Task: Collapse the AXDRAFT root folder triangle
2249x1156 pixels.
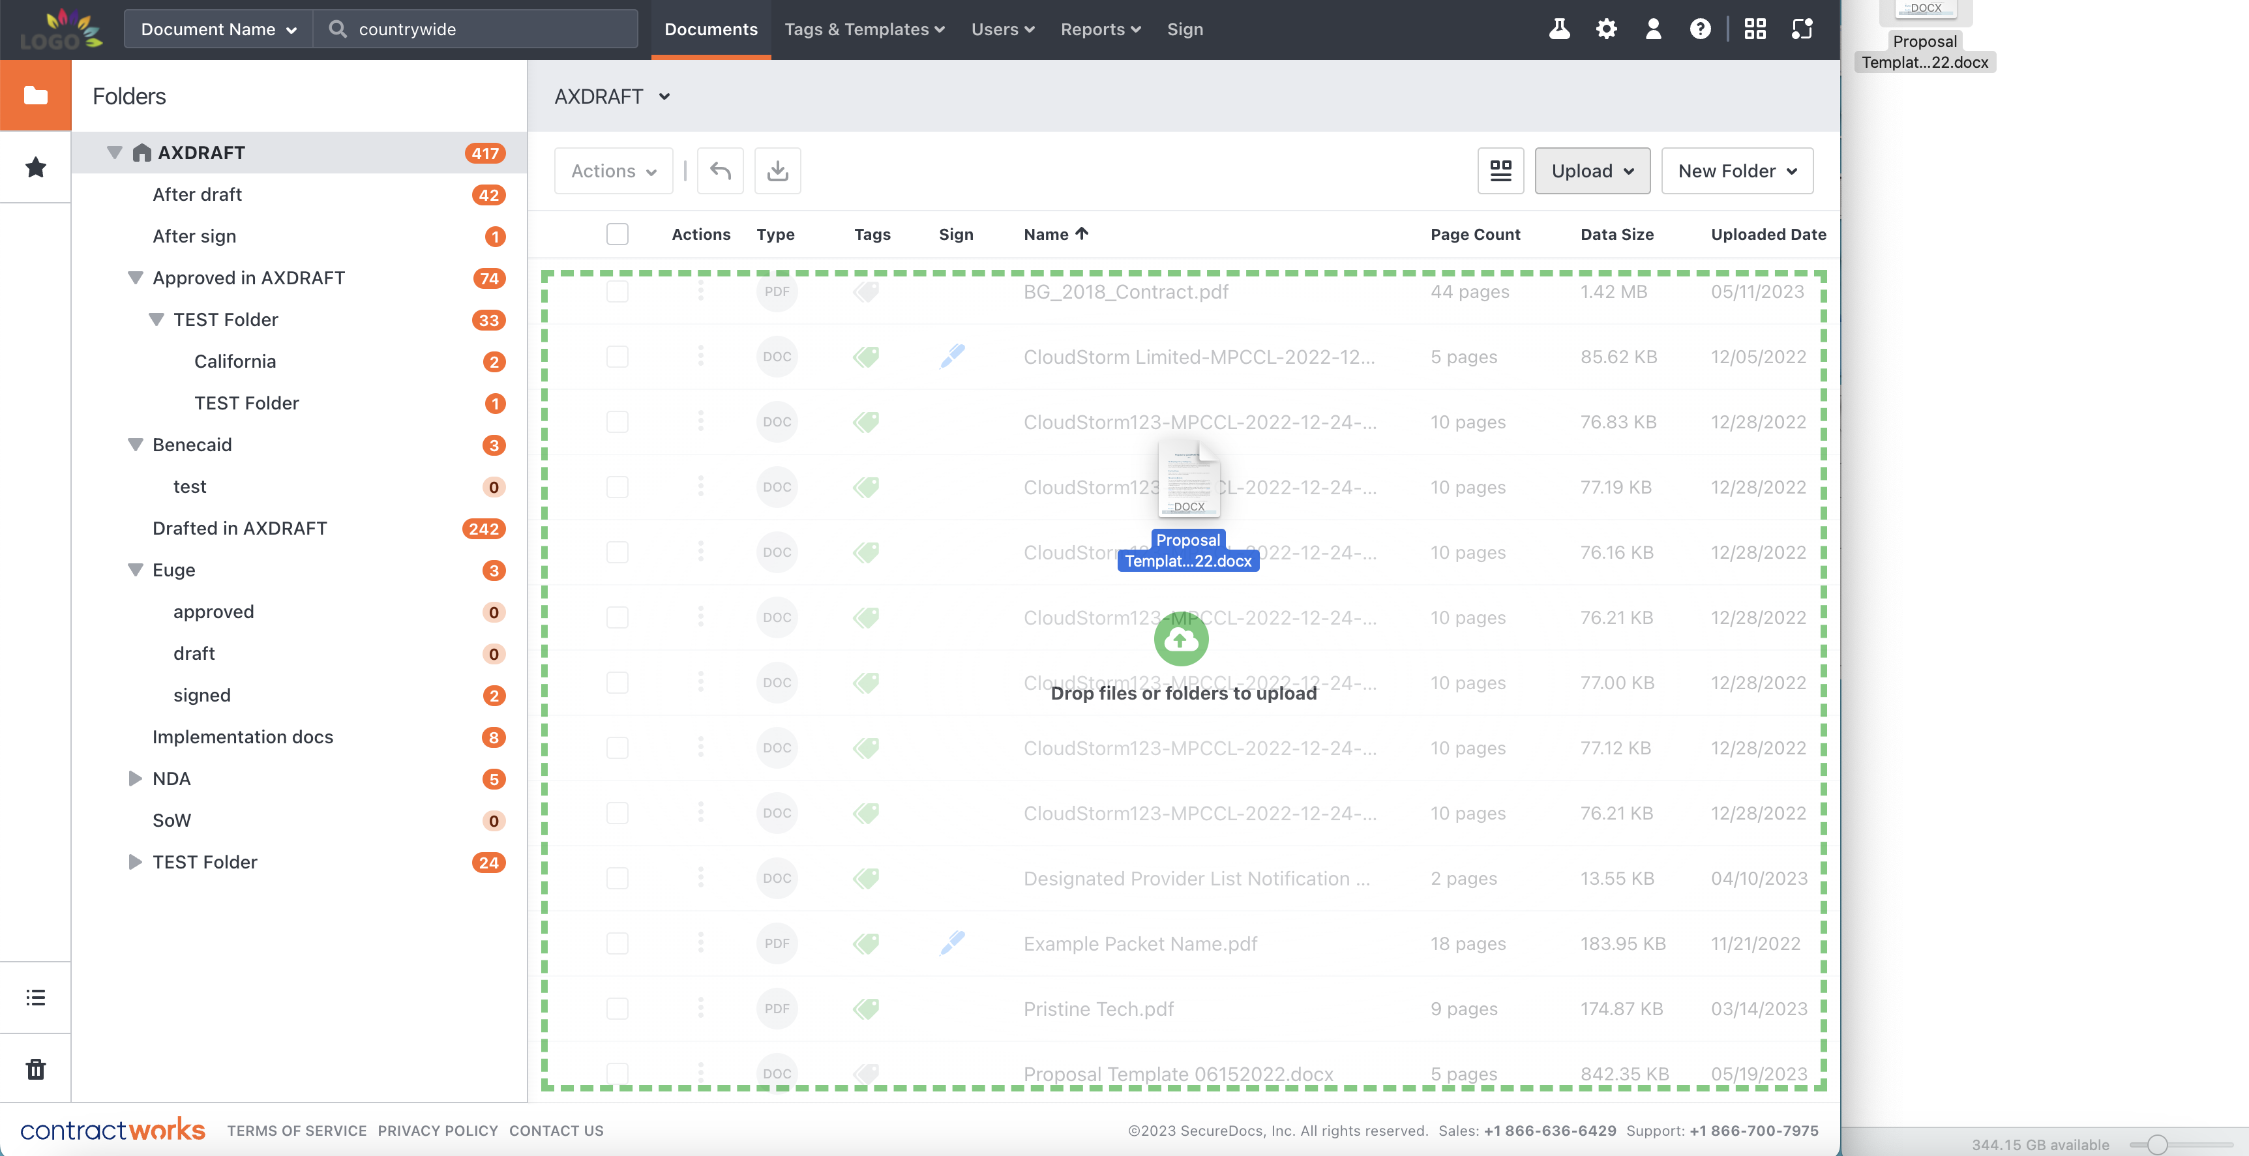Action: 114,152
